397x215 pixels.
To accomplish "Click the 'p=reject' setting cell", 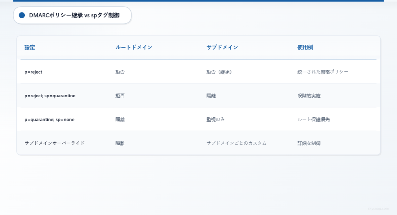I will pyautogui.click(x=33, y=72).
